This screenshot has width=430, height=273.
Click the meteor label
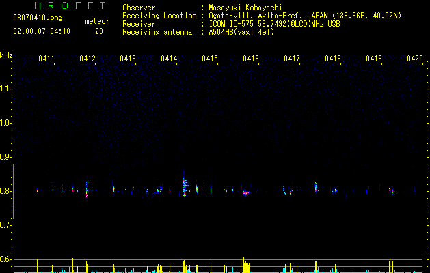[x=97, y=21]
